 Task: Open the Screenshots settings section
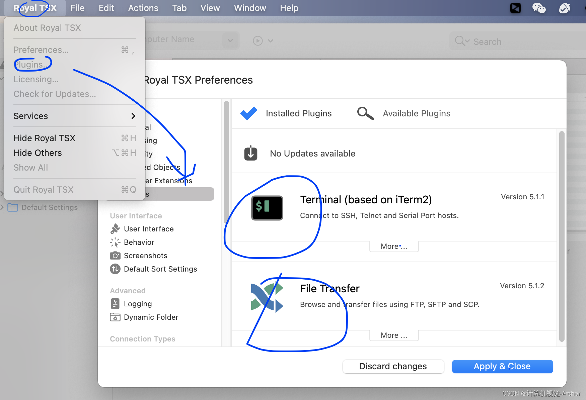tap(145, 255)
